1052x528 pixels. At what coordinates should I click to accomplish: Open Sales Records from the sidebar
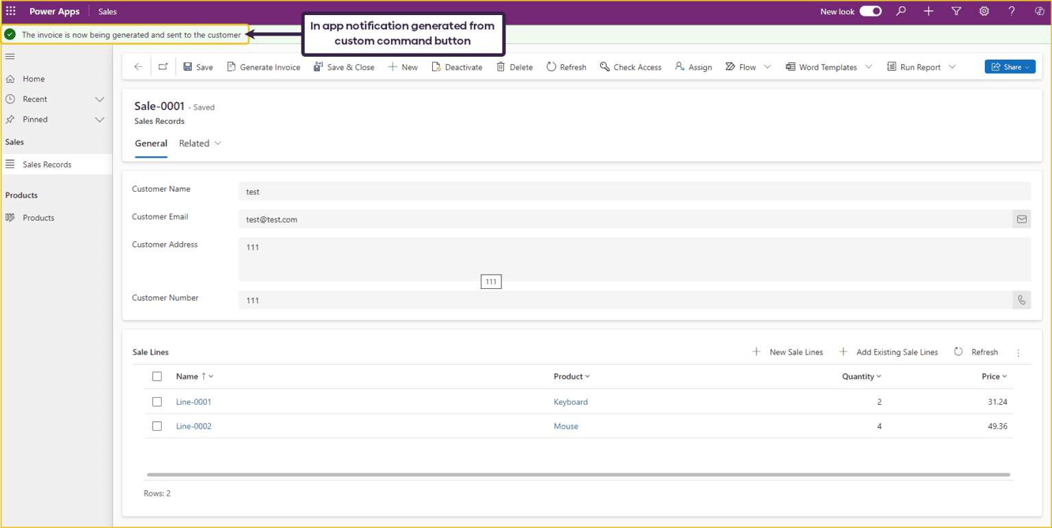(47, 164)
